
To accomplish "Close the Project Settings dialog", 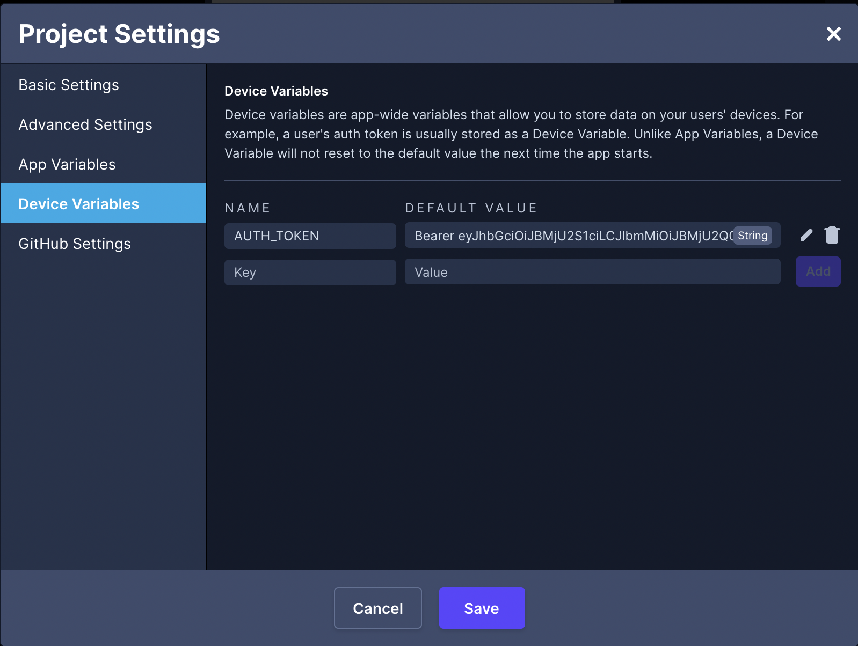I will pyautogui.click(x=833, y=34).
